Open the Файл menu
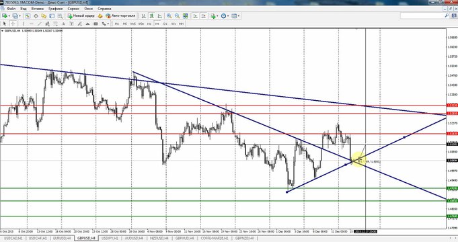 click(x=11, y=9)
